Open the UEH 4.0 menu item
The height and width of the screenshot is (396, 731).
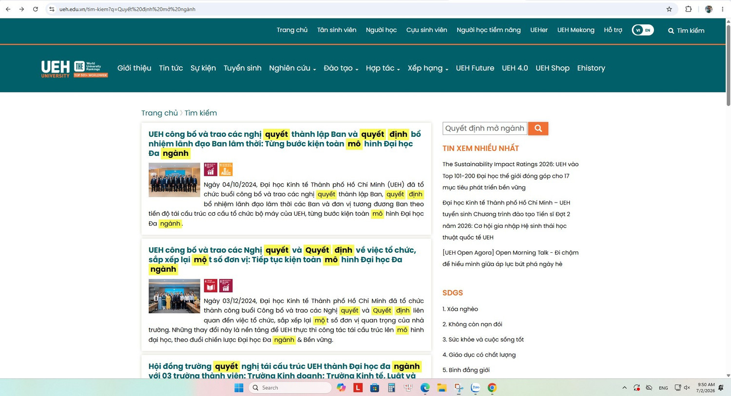tap(515, 68)
